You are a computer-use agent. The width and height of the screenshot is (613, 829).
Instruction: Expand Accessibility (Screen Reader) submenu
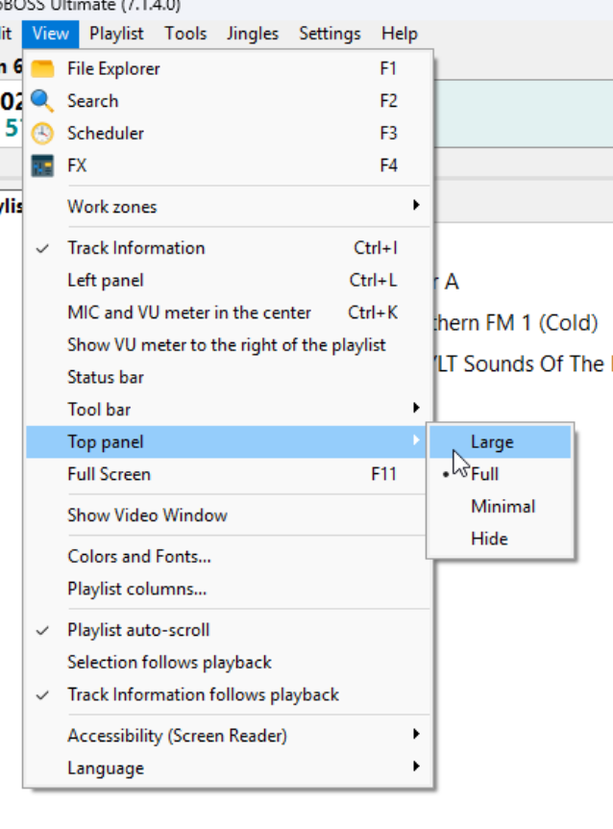point(228,736)
